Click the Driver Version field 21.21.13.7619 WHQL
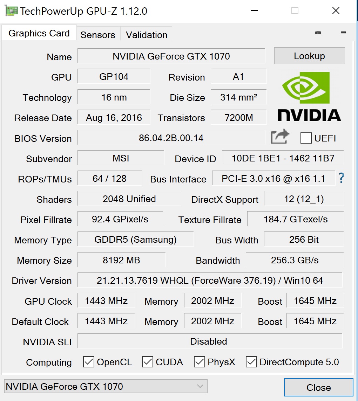Image resolution: width=358 pixels, height=401 pixels. click(210, 280)
